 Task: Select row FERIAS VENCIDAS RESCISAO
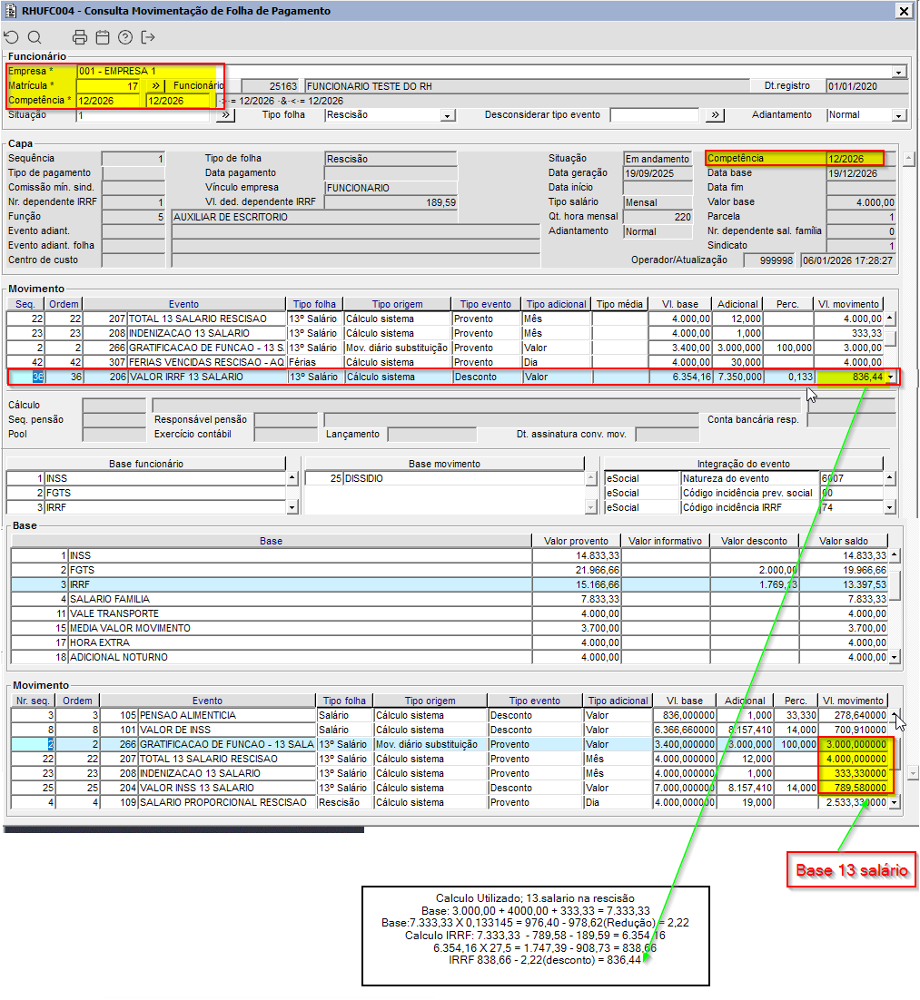[x=445, y=361]
